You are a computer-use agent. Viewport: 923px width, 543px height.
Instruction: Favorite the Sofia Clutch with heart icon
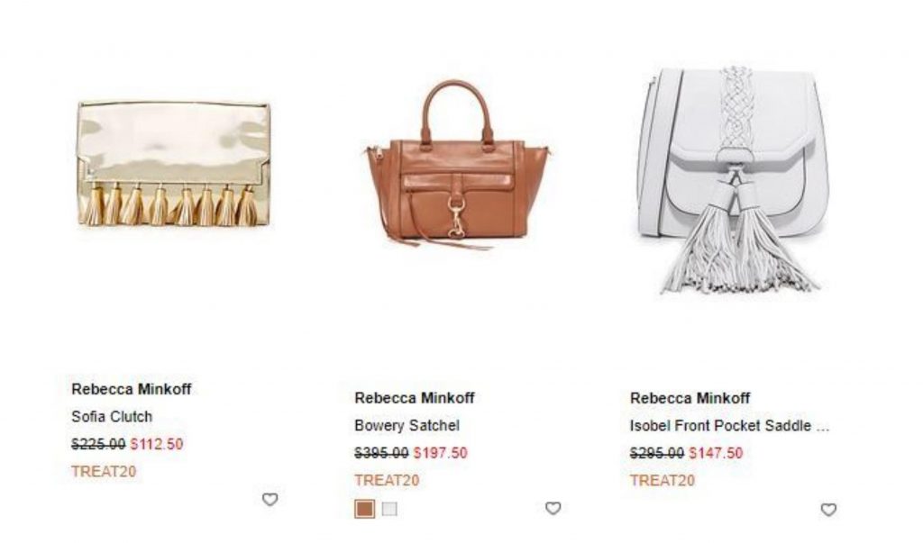pos(270,500)
